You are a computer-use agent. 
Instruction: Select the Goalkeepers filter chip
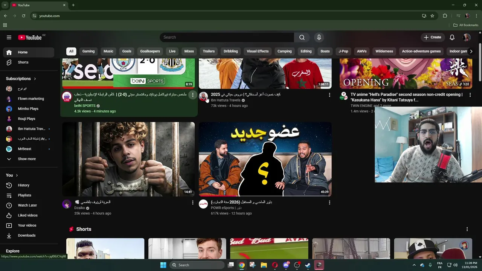click(x=150, y=51)
